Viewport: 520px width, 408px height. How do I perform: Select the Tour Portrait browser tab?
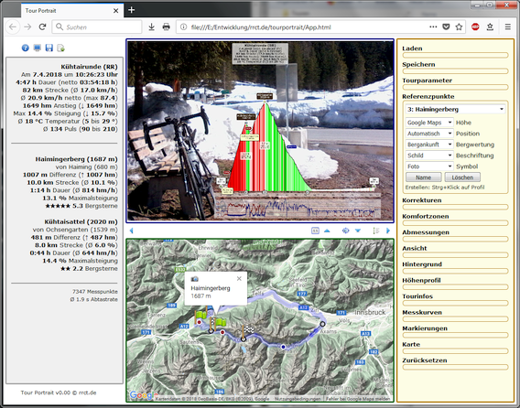tap(72, 11)
